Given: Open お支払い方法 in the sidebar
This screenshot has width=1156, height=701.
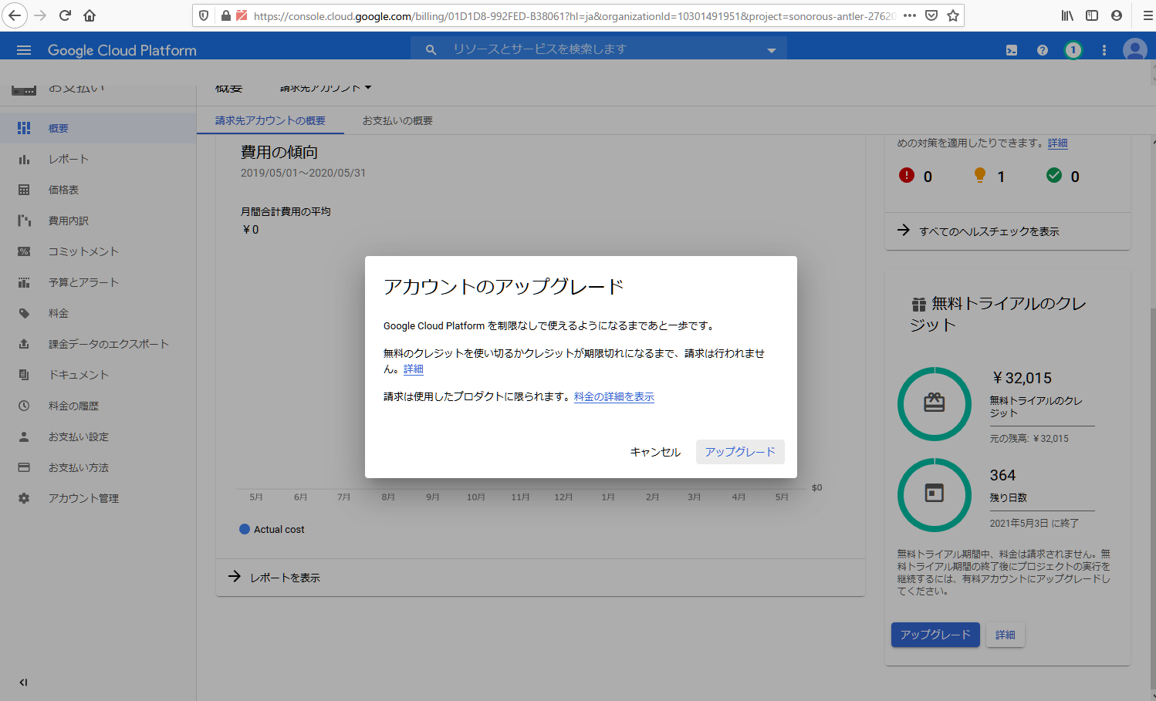Looking at the screenshot, I should pyautogui.click(x=98, y=467).
